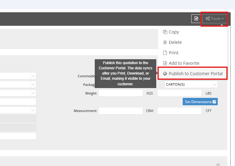Focus the Measurement CBM input field
Screen dimensions: 235x166
point(121,111)
